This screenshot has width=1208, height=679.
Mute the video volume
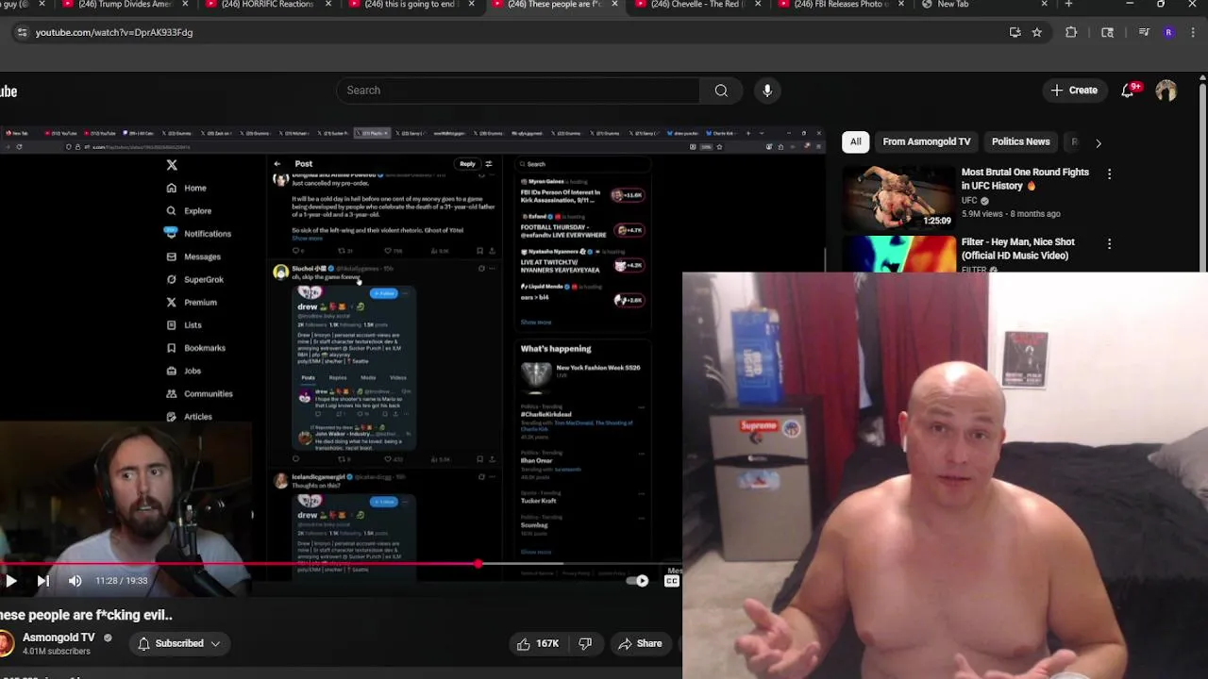[75, 581]
